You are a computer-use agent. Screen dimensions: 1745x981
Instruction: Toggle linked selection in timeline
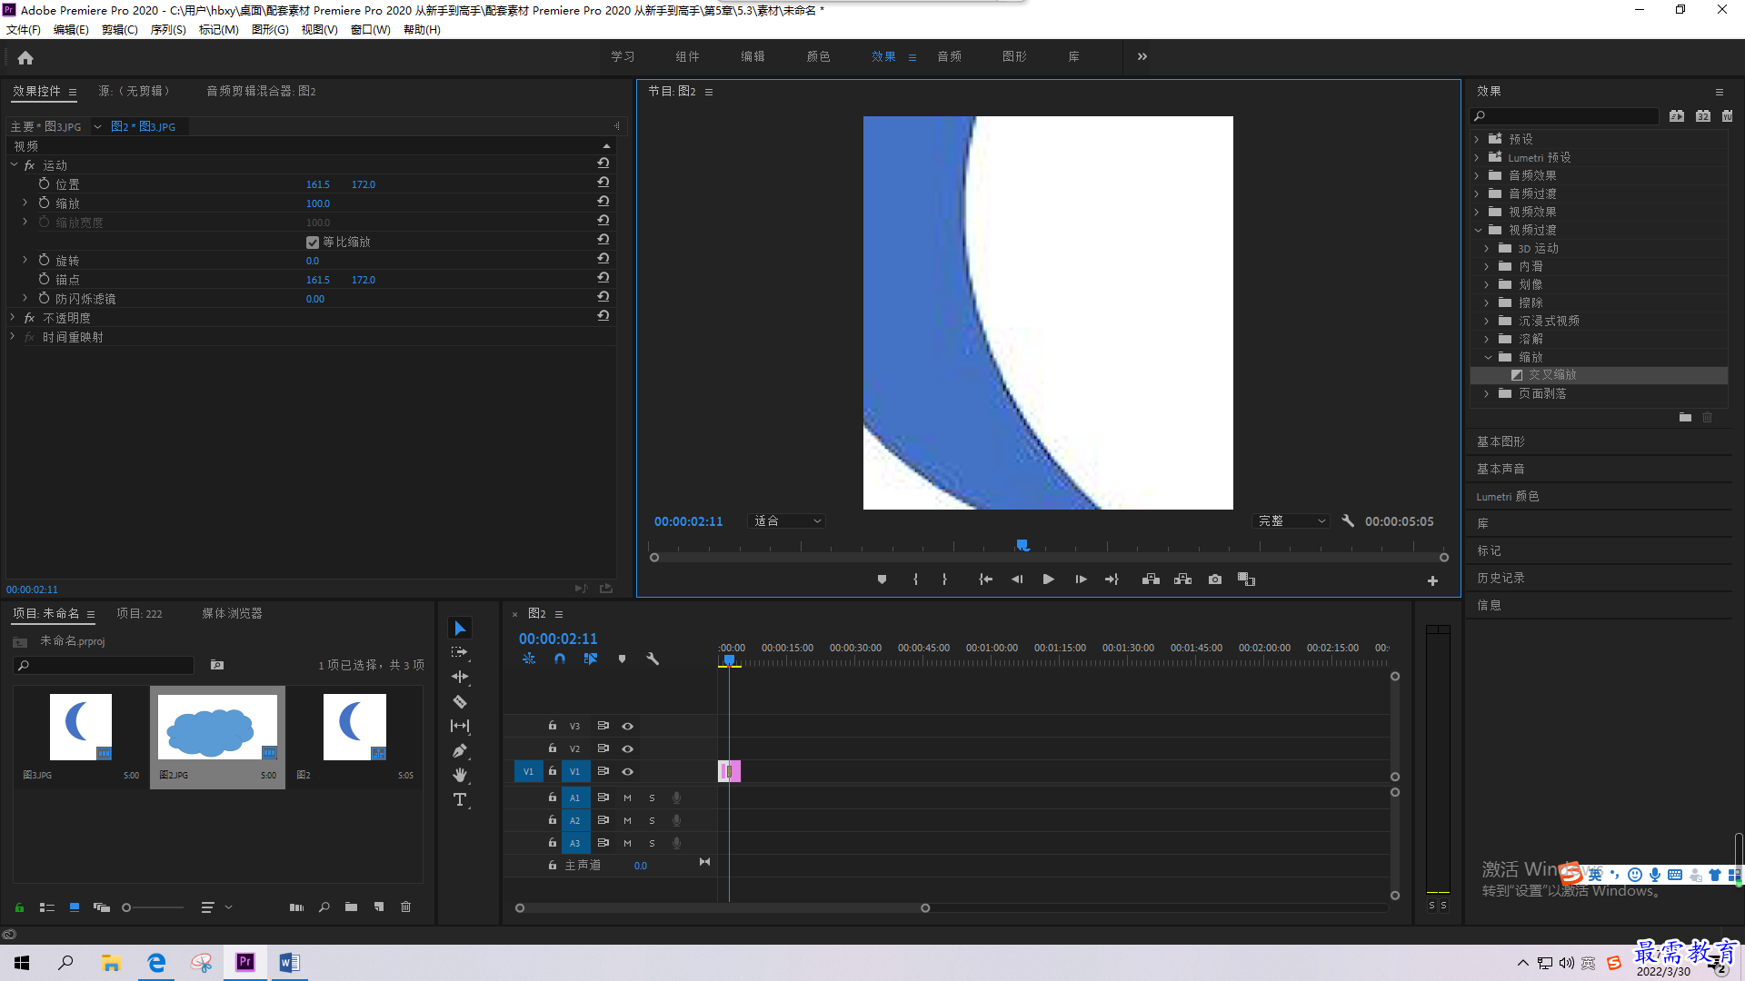591,659
